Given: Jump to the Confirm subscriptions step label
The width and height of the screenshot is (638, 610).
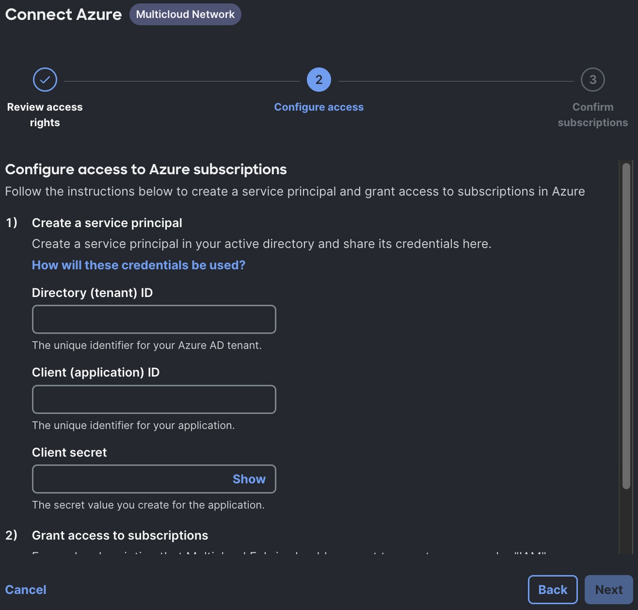Looking at the screenshot, I should pos(593,115).
